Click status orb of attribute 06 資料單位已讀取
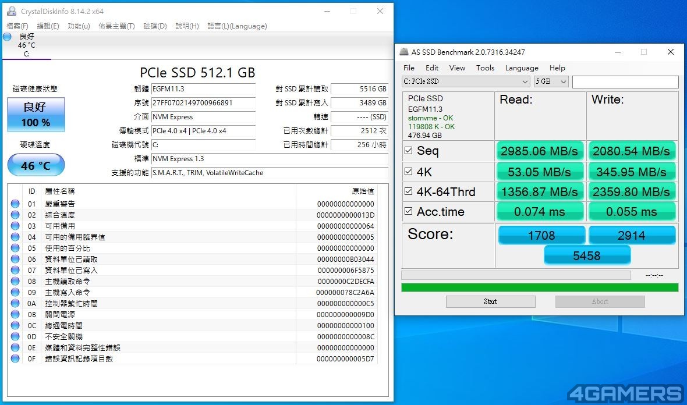This screenshot has width=687, height=405. (15, 259)
